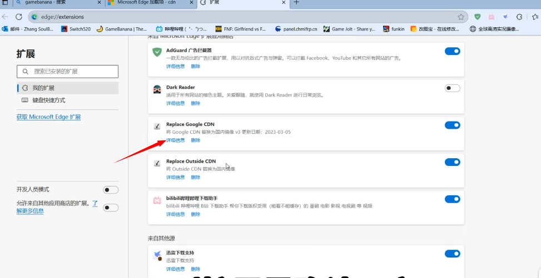Image resolution: width=541 pixels, height=278 pixels.
Task: Close the gamebanana search tab
Action: pos(100,2)
